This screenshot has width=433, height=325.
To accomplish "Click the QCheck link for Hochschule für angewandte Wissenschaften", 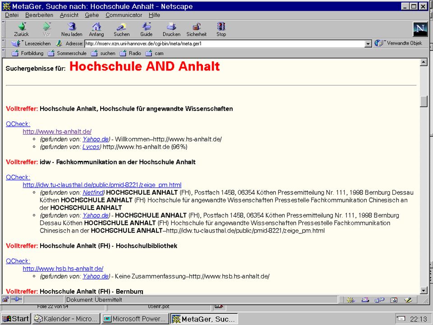I will coord(18,124).
